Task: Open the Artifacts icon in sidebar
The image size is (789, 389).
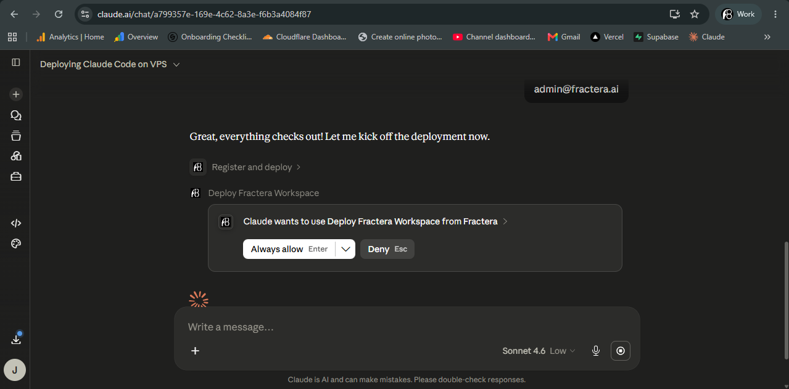Action: (x=16, y=156)
